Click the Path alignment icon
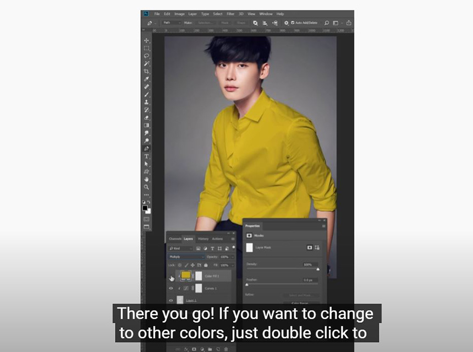Viewport: 473px width, 352px height. click(x=265, y=23)
